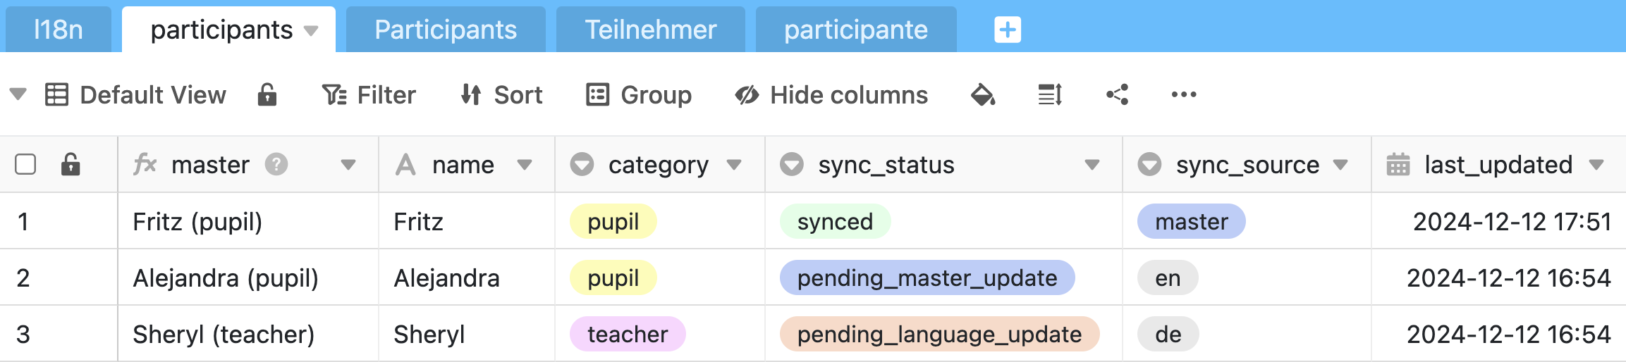1626x362 pixels.
Task: Click the add new table plus icon
Action: (x=1007, y=30)
